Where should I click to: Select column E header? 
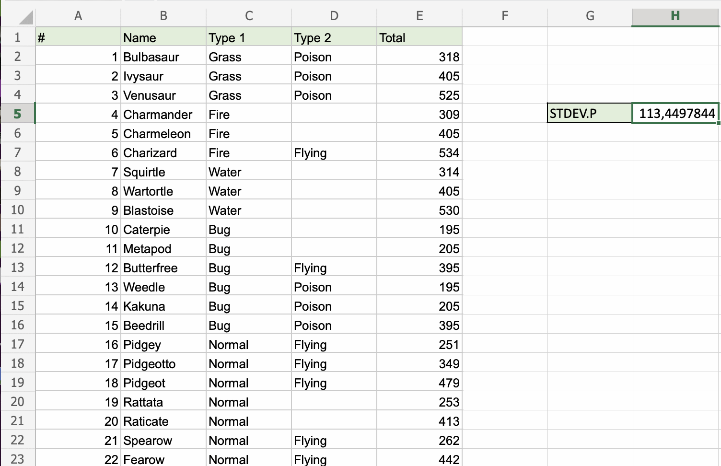[419, 16]
